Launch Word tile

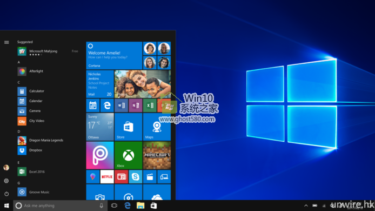point(121,105)
